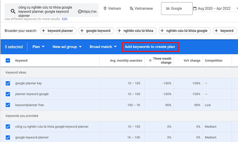Click Add keywords to create plan
The image size is (238, 142).
(150, 47)
